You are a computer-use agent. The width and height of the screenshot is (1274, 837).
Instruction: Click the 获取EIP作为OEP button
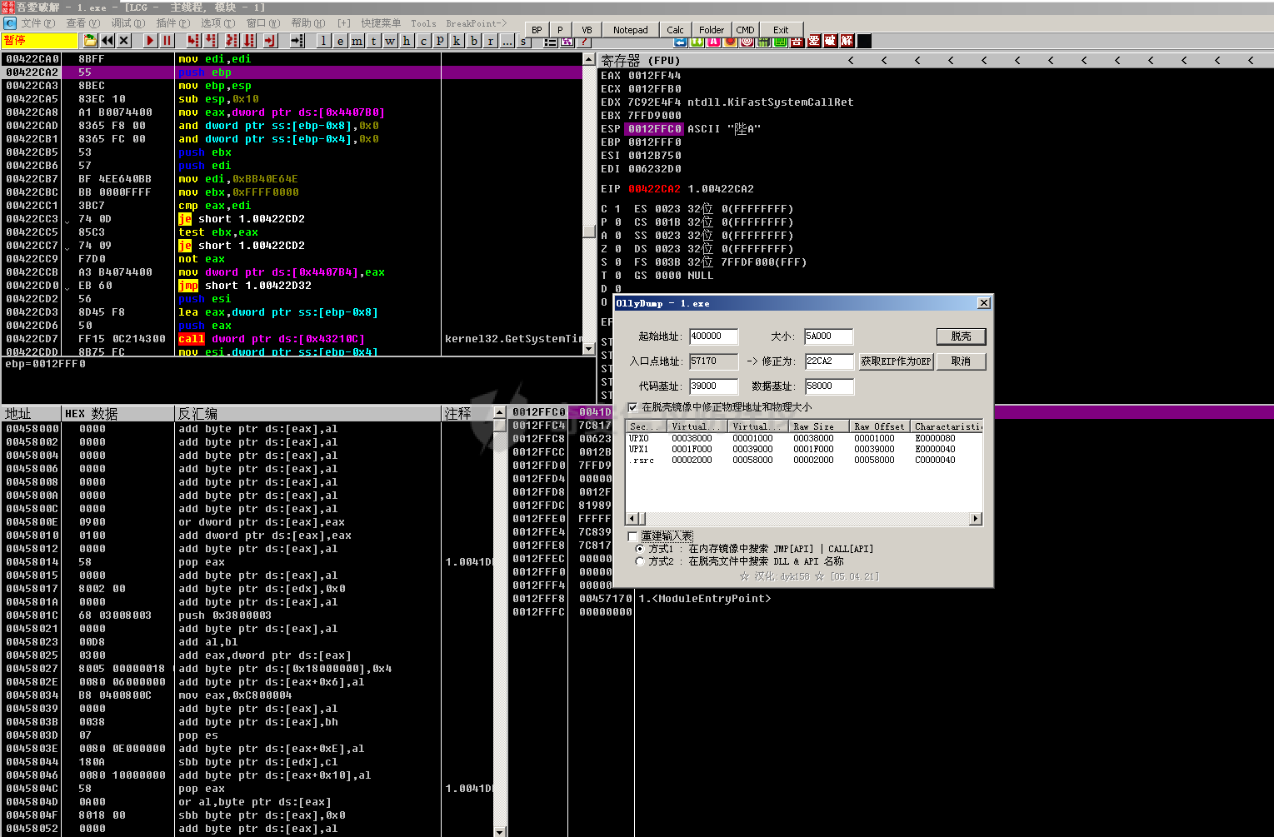click(x=896, y=361)
